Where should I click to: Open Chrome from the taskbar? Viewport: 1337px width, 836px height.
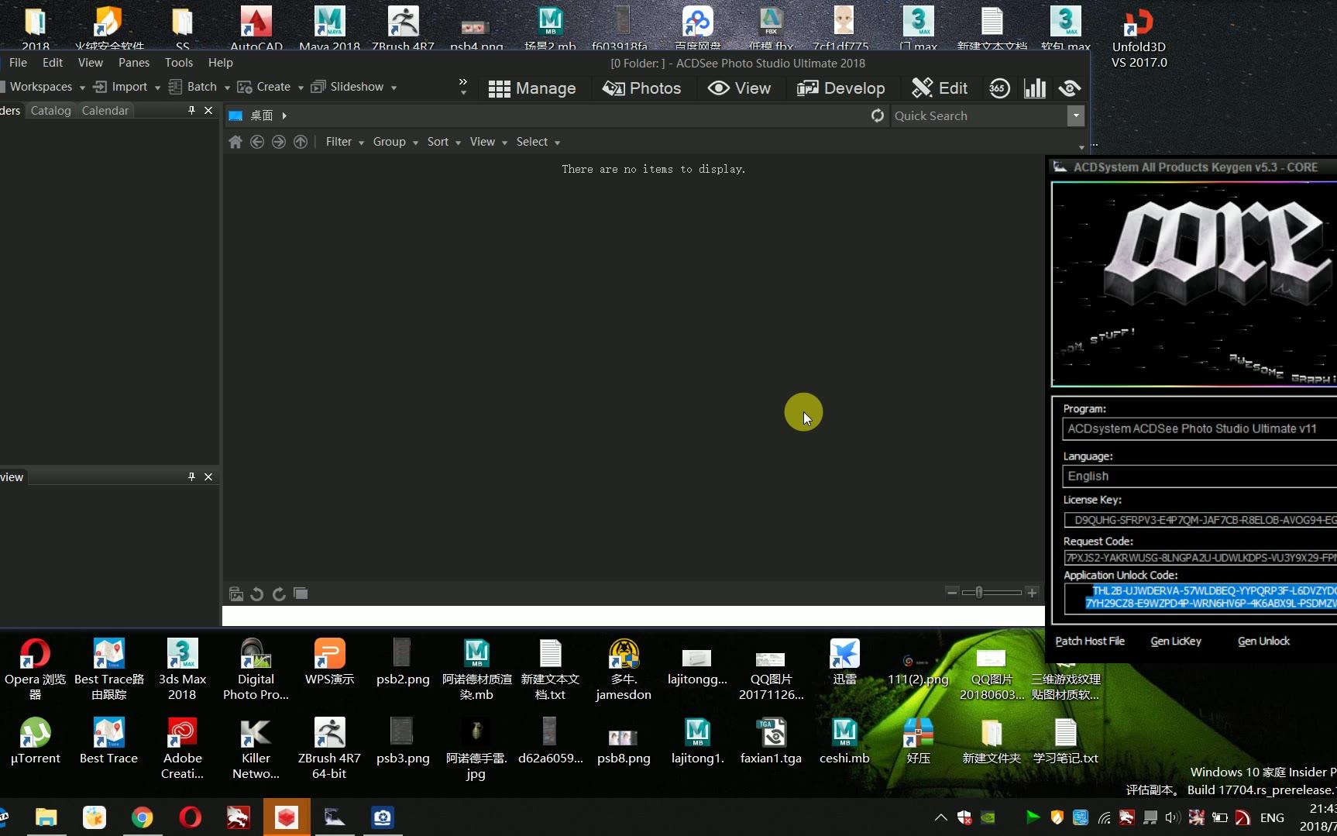coord(143,817)
